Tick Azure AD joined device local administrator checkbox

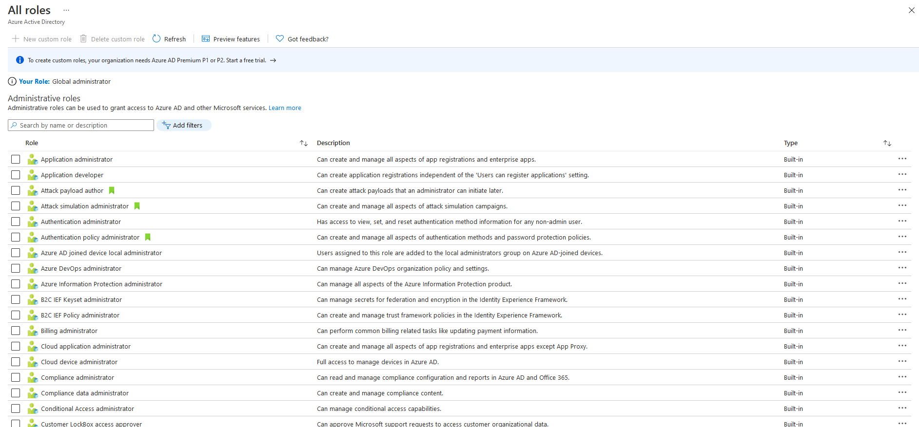(x=16, y=253)
